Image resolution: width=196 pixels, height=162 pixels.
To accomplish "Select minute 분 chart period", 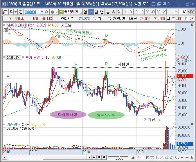I will [108, 12].
